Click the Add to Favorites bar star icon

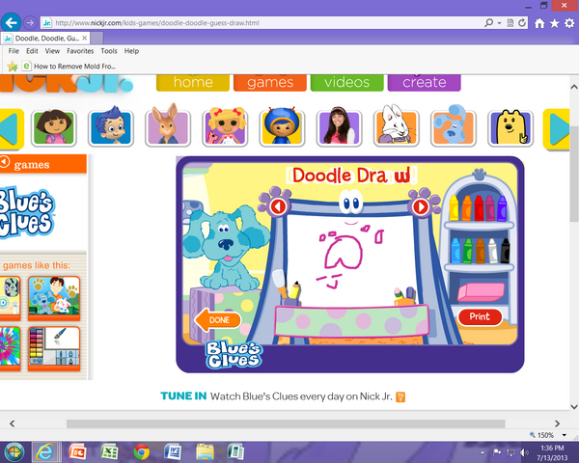point(13,67)
